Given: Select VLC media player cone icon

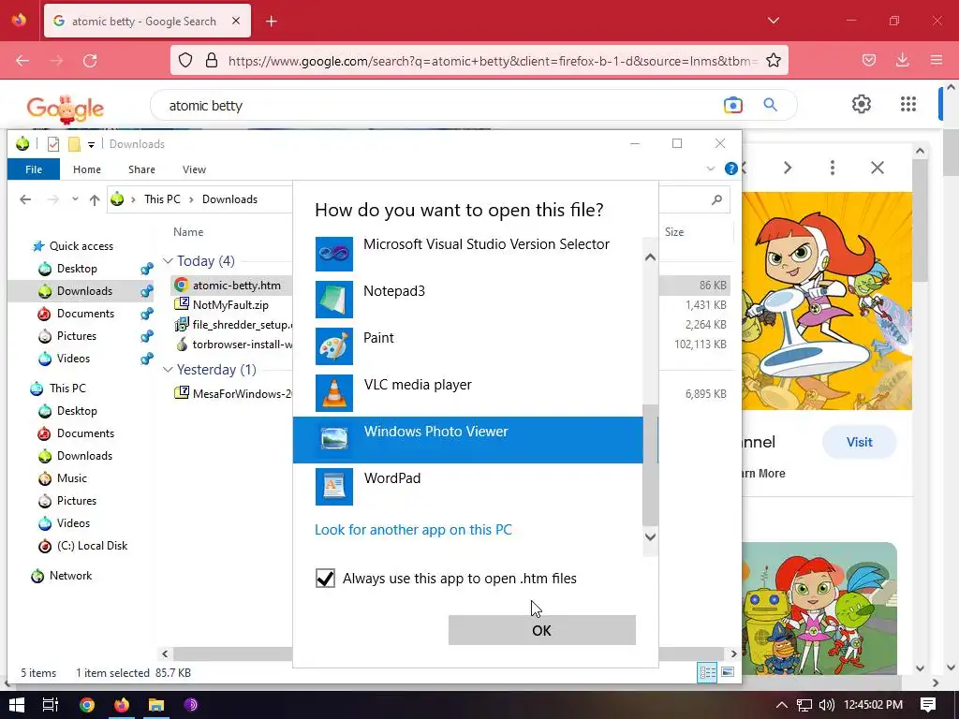Looking at the screenshot, I should click(x=334, y=393).
